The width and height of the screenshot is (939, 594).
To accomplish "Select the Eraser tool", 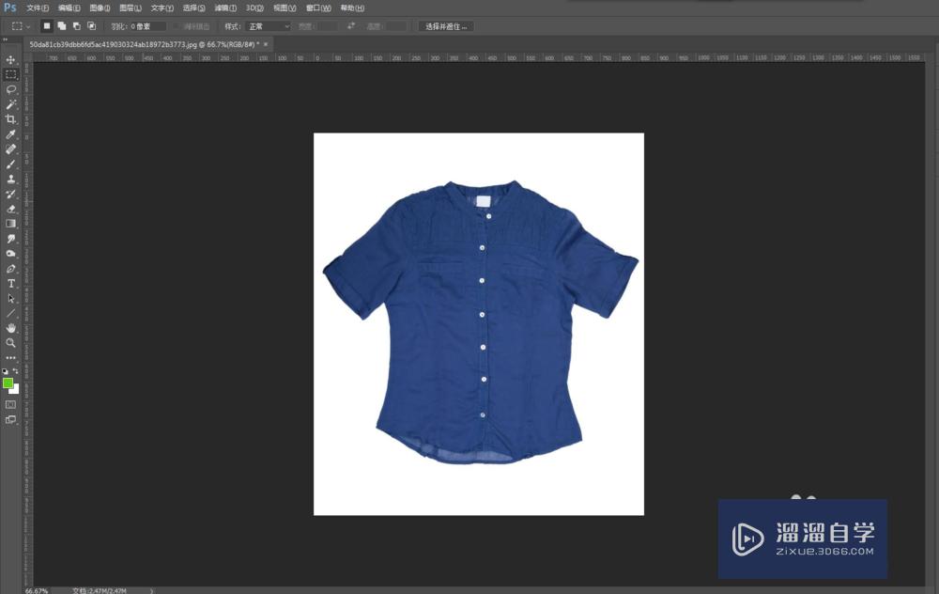I will tap(11, 209).
